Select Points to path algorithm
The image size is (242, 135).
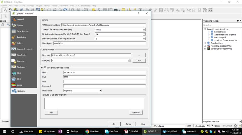220,37
